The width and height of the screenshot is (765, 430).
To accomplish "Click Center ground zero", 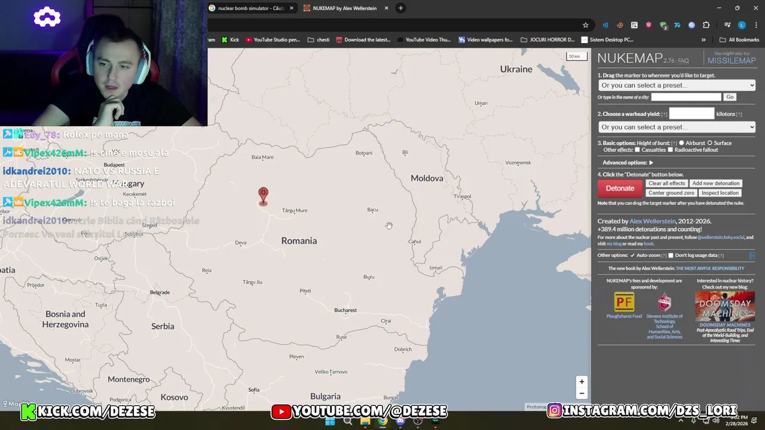I will point(671,193).
